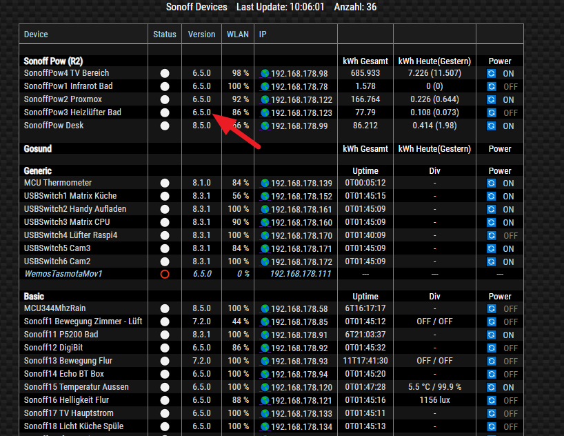The width and height of the screenshot is (564, 436).
Task: Toggle the ON state of USBSwitch1 Matrix Küche
Action: (x=508, y=197)
